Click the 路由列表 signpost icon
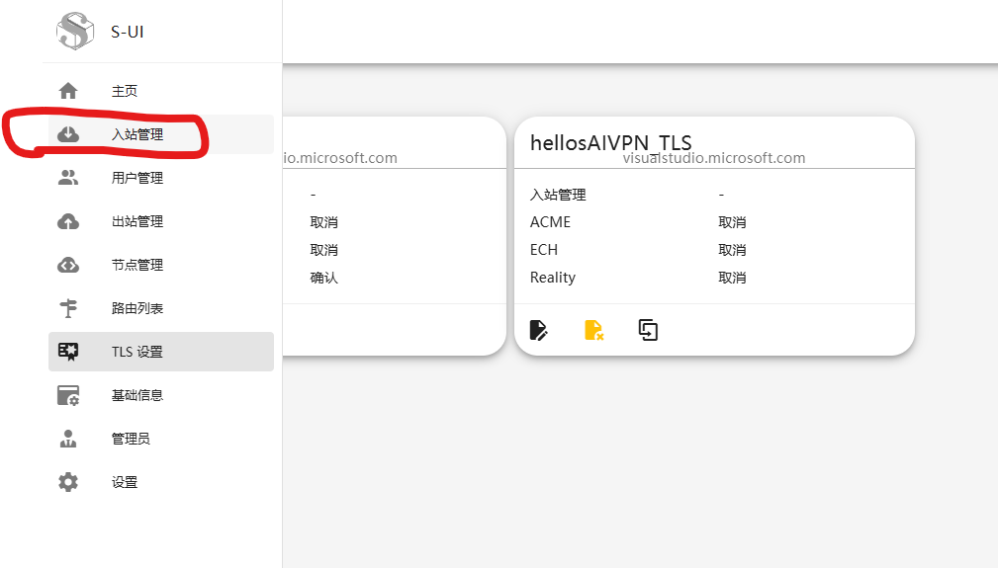998x568 pixels. 68,308
